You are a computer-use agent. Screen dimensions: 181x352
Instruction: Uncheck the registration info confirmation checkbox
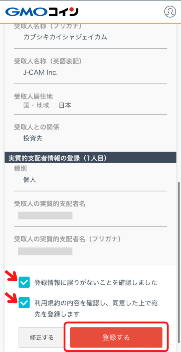click(x=24, y=282)
